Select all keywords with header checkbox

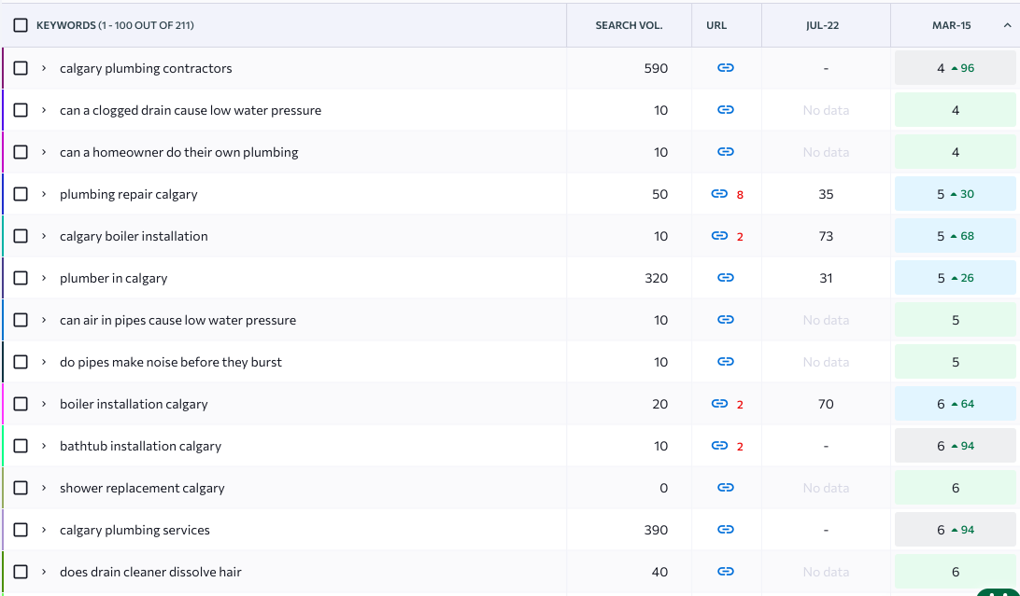[x=21, y=25]
